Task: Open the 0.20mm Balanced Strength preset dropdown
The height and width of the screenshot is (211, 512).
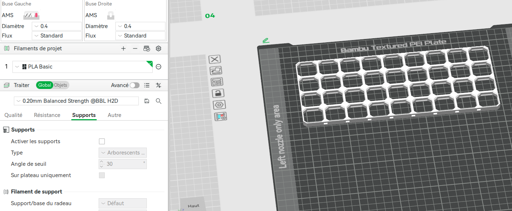Action: pos(76,101)
